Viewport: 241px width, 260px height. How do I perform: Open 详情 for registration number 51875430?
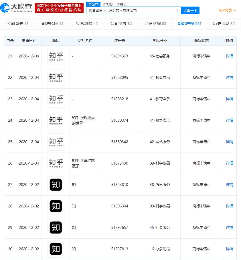tap(229, 163)
